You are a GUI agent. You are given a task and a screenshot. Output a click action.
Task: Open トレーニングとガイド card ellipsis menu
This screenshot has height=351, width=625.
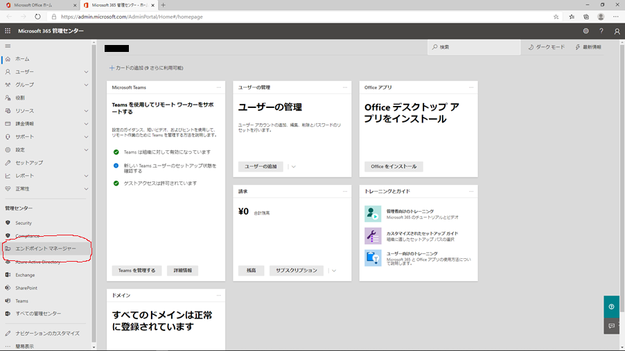tap(471, 191)
